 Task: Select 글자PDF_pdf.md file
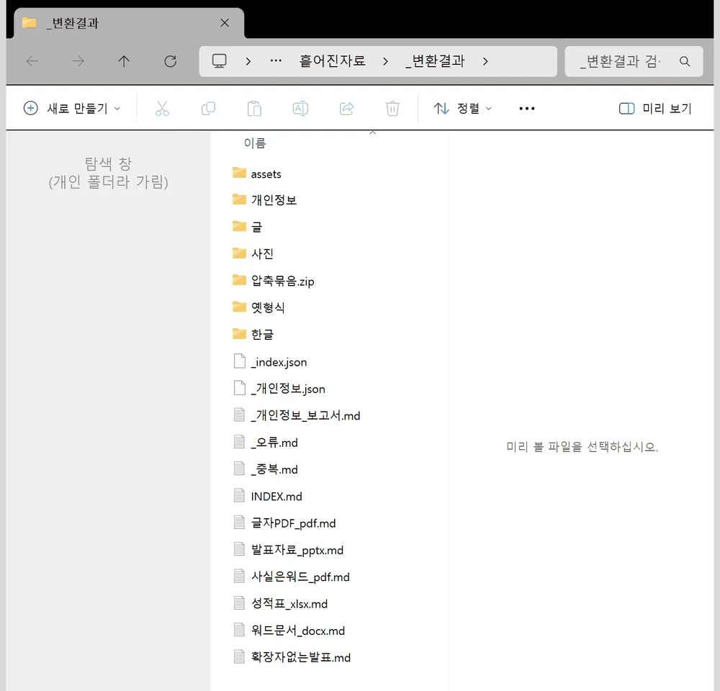(284, 523)
